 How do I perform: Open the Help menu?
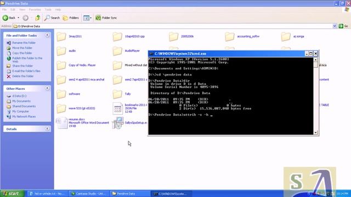58,10
